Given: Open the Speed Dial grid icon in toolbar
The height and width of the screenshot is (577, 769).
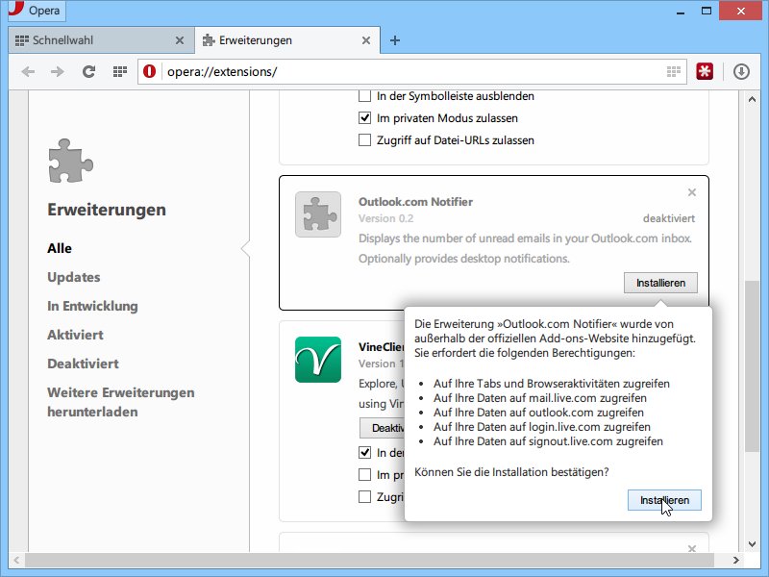Looking at the screenshot, I should point(120,71).
